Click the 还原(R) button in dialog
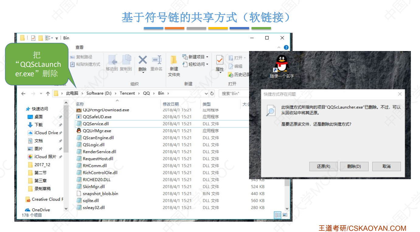Image resolution: width=420 pixels, height=232 pixels. point(323,166)
